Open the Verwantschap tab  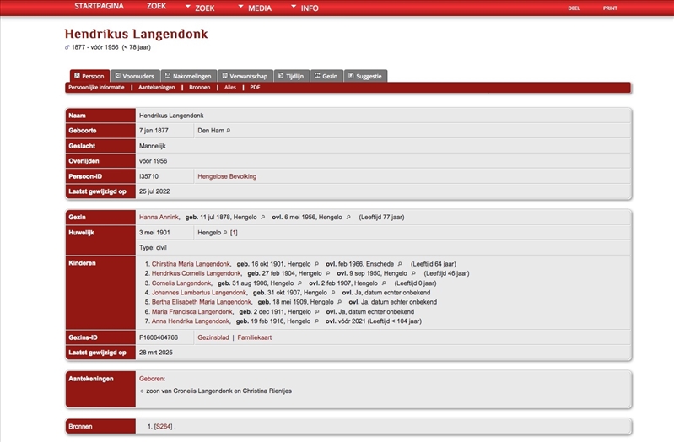[245, 76]
